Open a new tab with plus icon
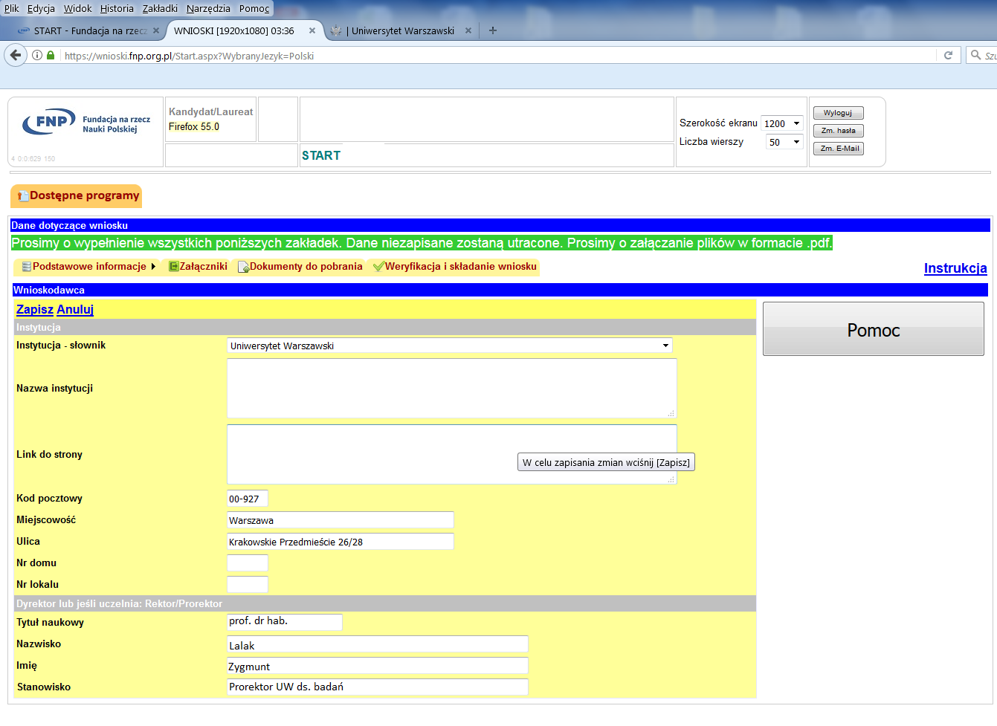The width and height of the screenshot is (997, 726). [493, 30]
